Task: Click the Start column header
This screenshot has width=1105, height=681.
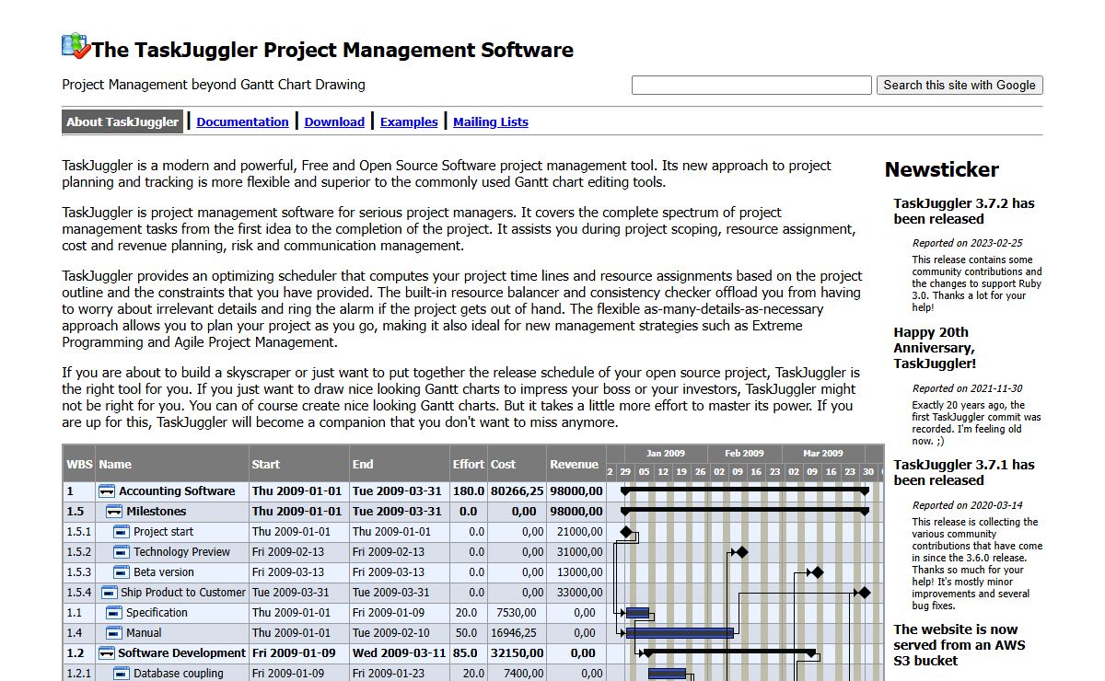Action: (299, 464)
